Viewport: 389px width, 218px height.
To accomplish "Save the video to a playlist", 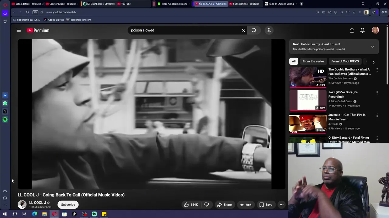I will tap(266, 205).
